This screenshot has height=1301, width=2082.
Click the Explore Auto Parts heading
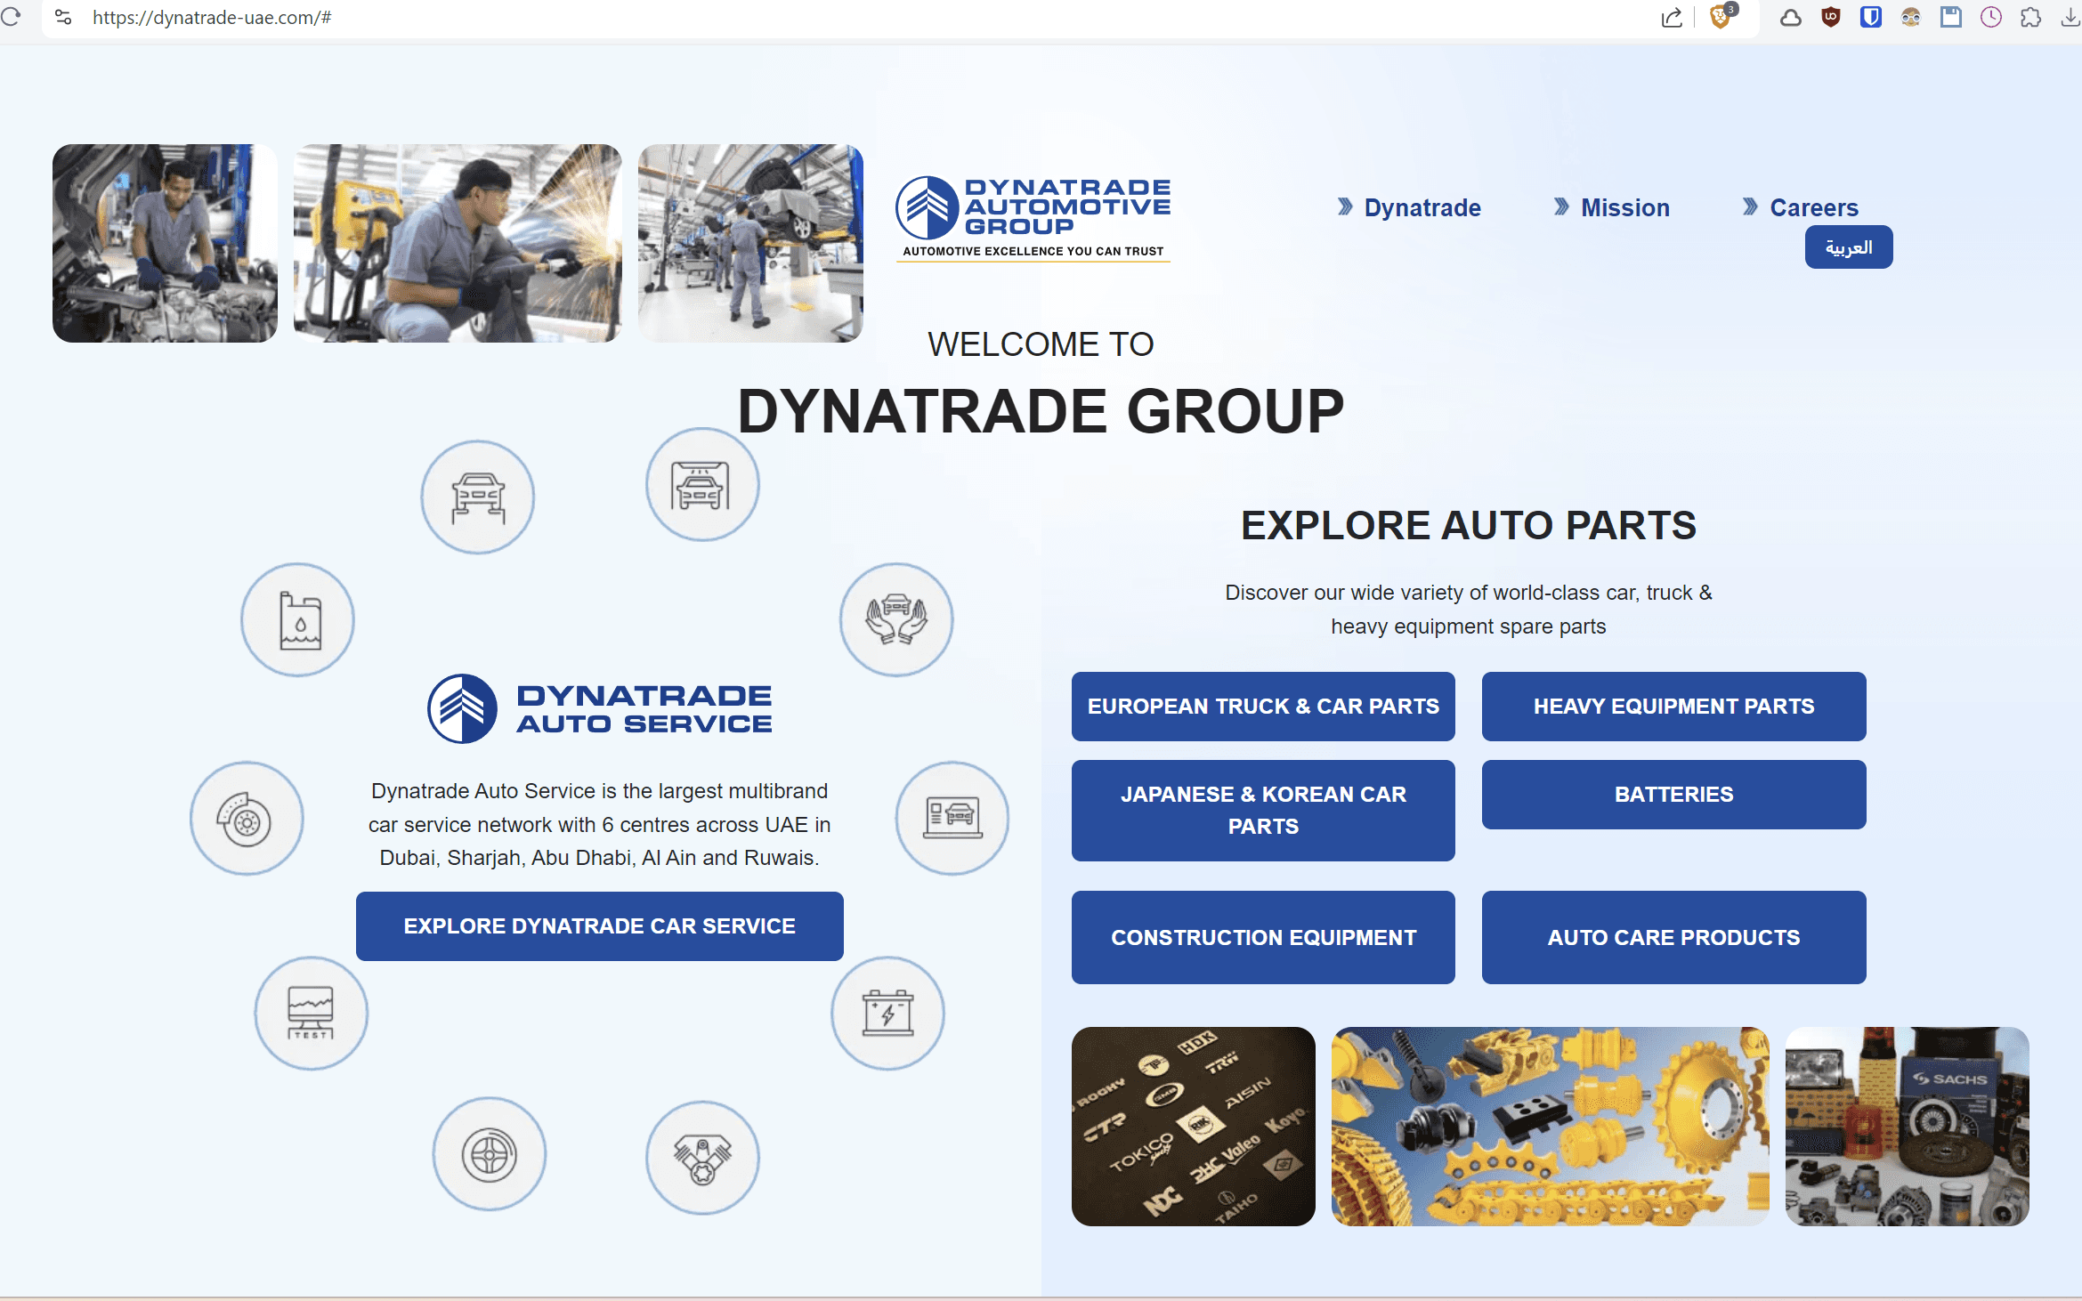[1469, 525]
